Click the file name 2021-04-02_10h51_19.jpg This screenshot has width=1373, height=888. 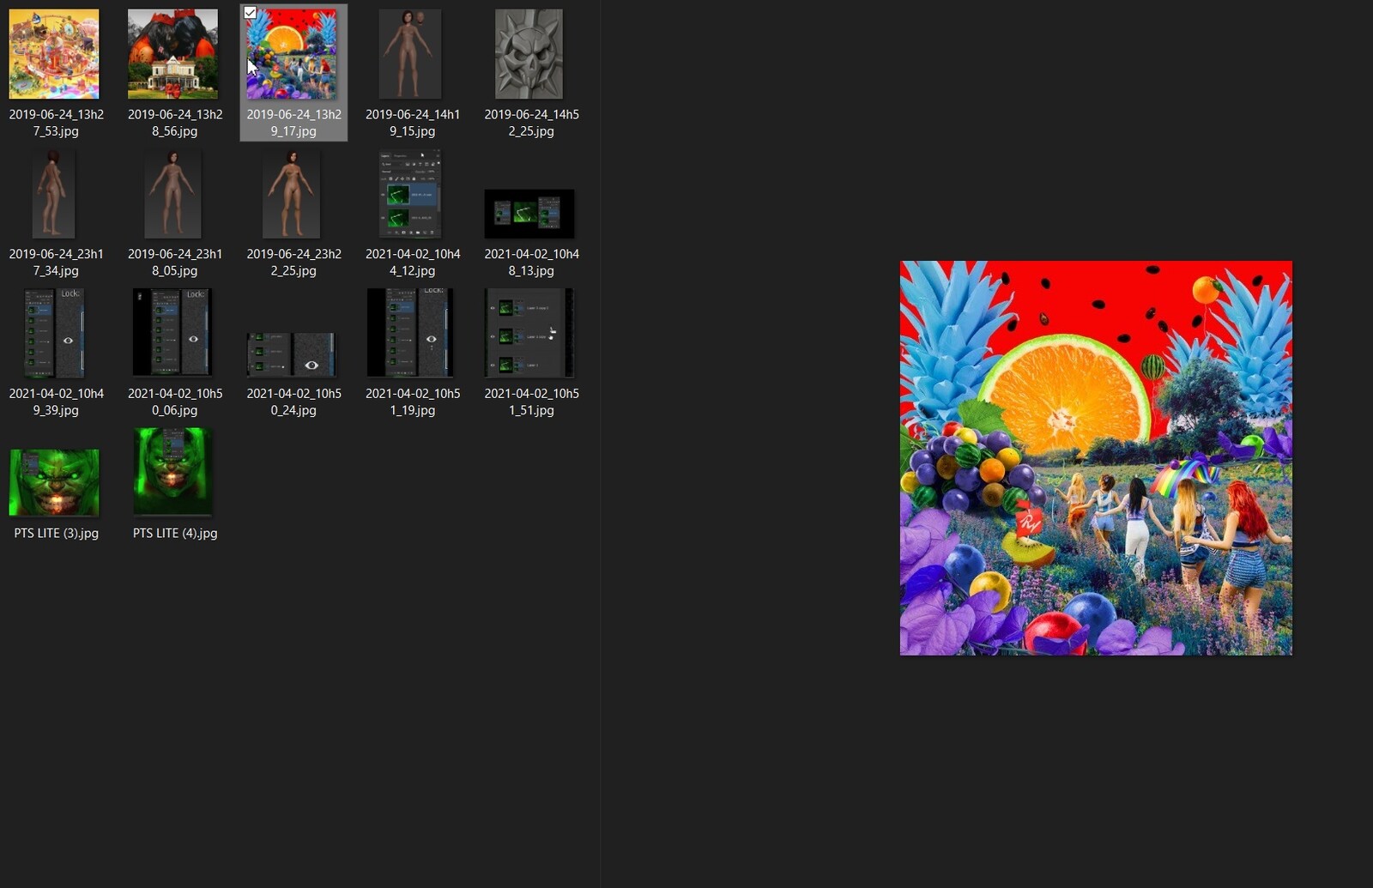[x=413, y=402]
